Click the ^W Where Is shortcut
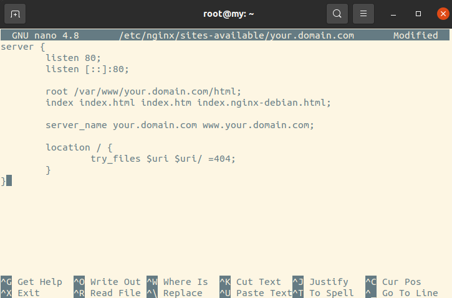This screenshot has height=298, width=452. point(177,282)
